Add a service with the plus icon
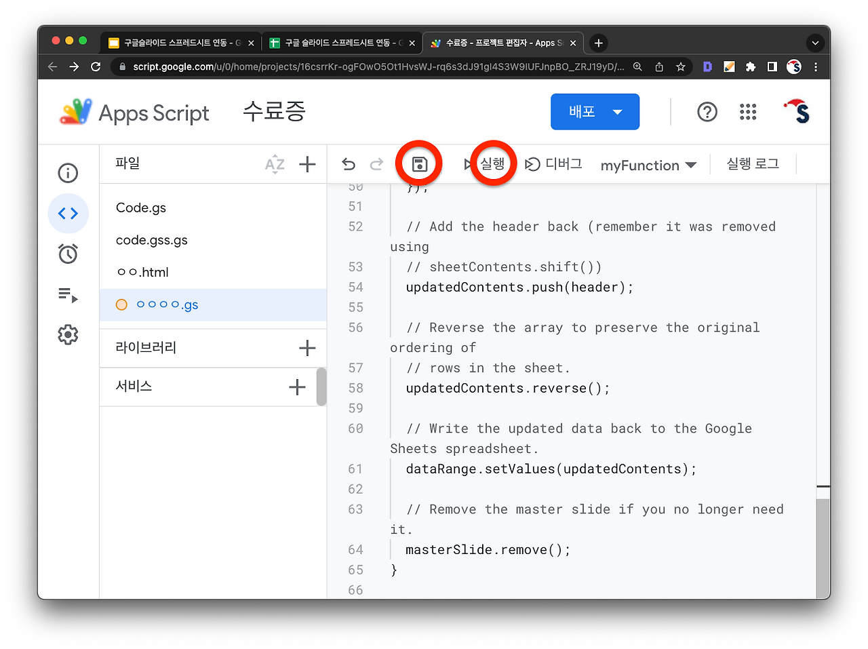868x649 pixels. (297, 387)
